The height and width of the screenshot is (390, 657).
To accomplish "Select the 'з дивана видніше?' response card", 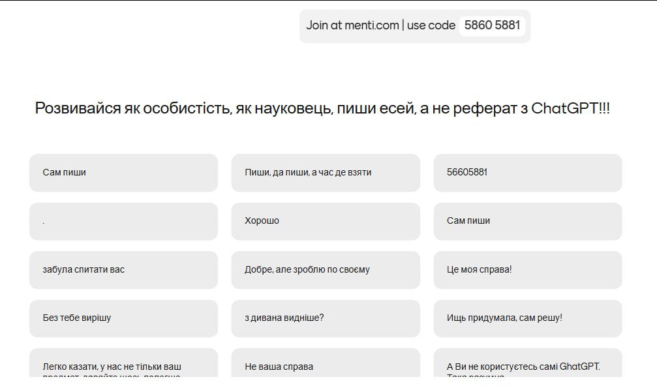I will (326, 318).
